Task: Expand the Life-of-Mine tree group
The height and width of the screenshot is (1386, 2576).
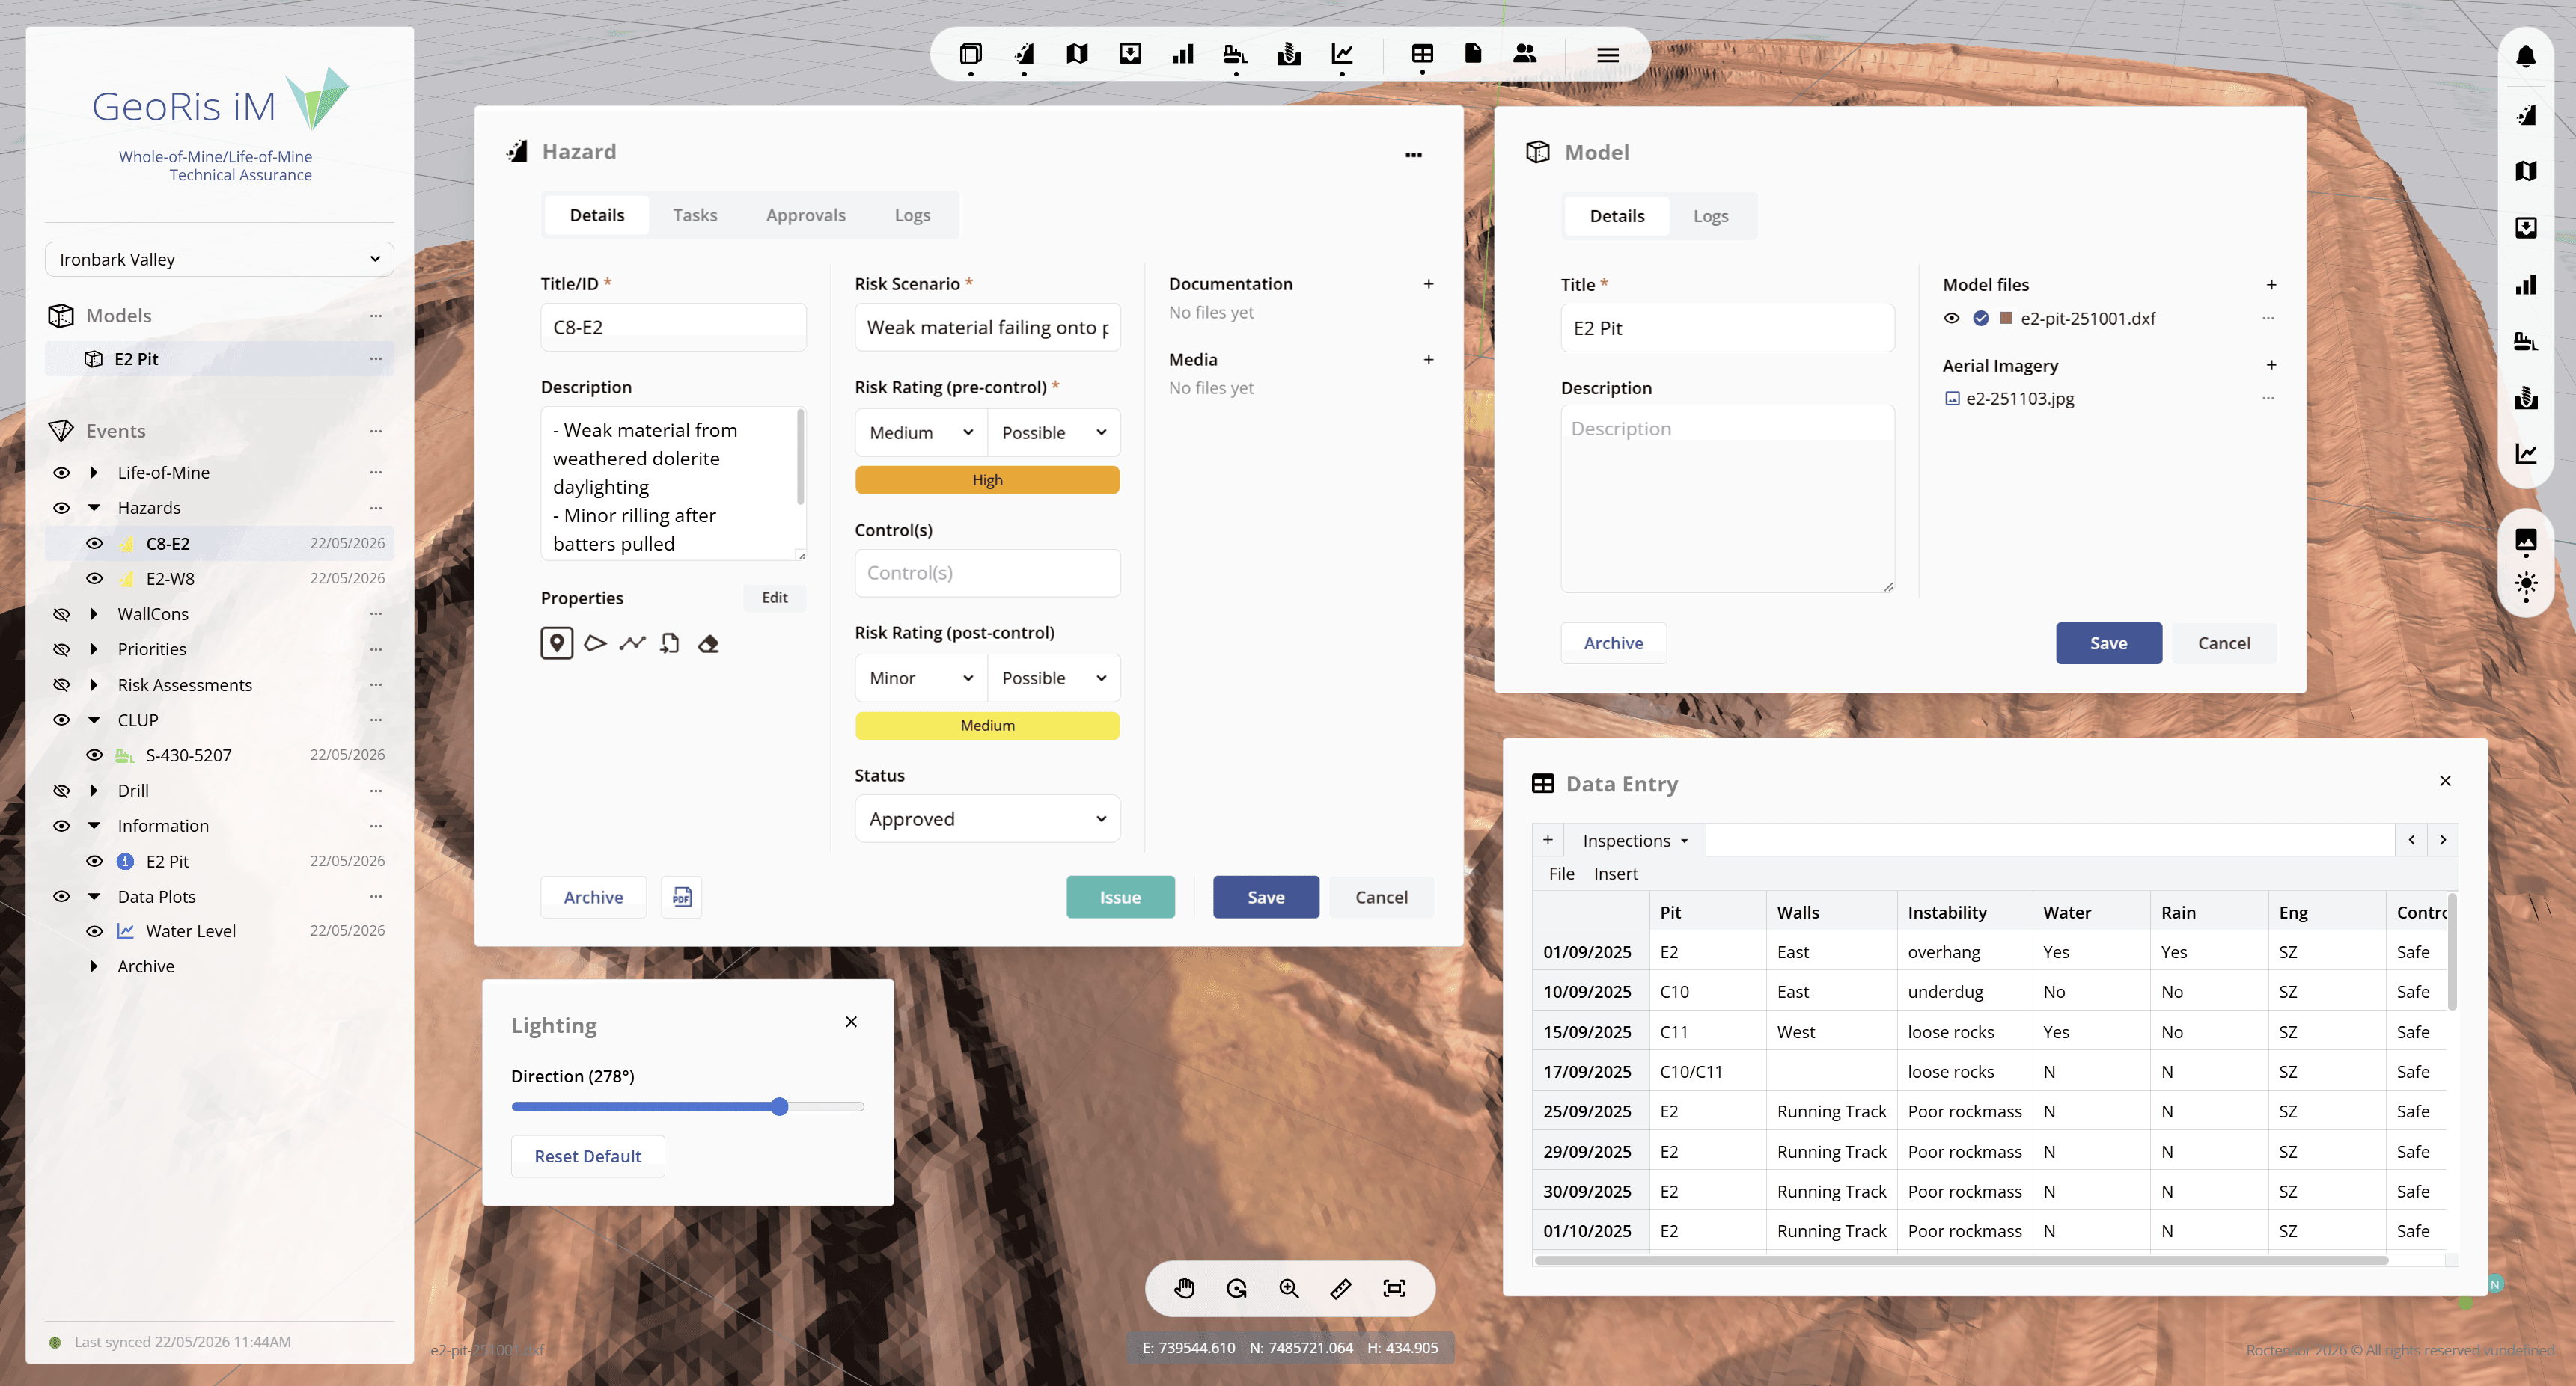Action: 94,473
